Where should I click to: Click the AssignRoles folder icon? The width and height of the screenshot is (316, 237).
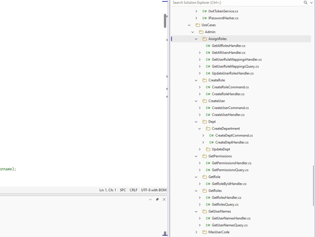click(204, 39)
